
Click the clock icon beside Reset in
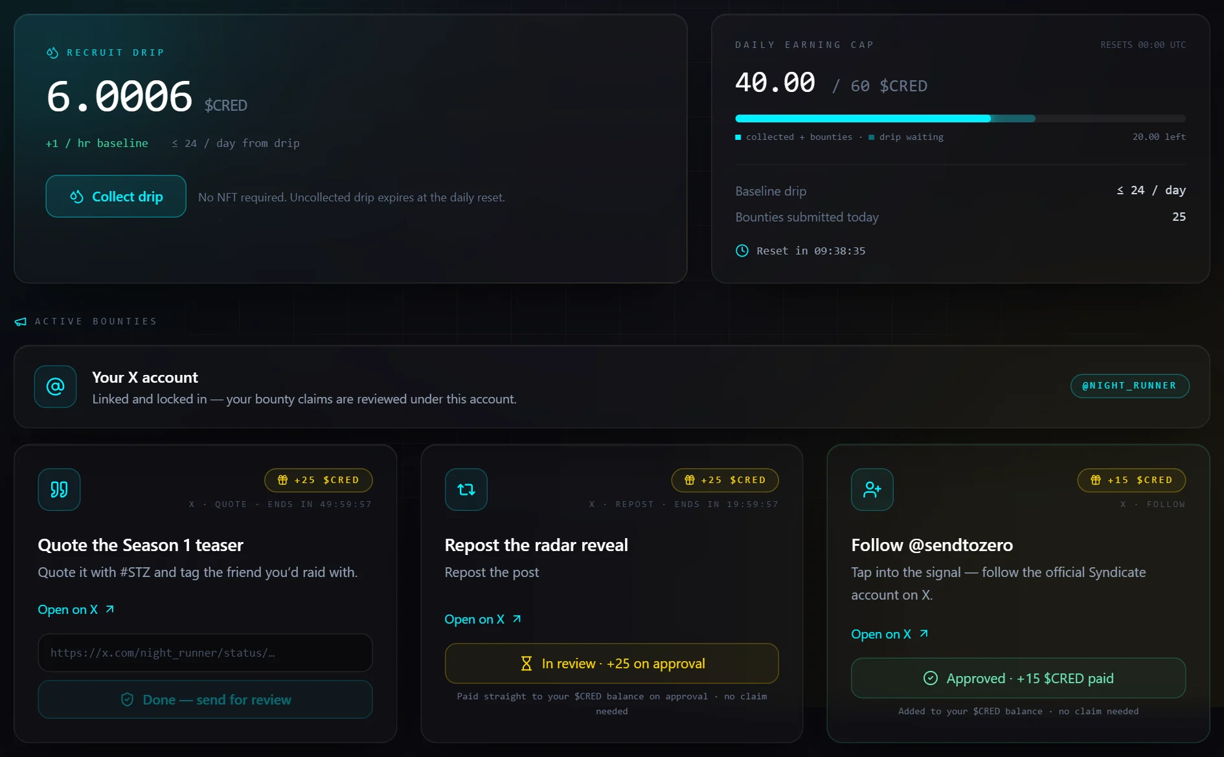click(x=742, y=251)
